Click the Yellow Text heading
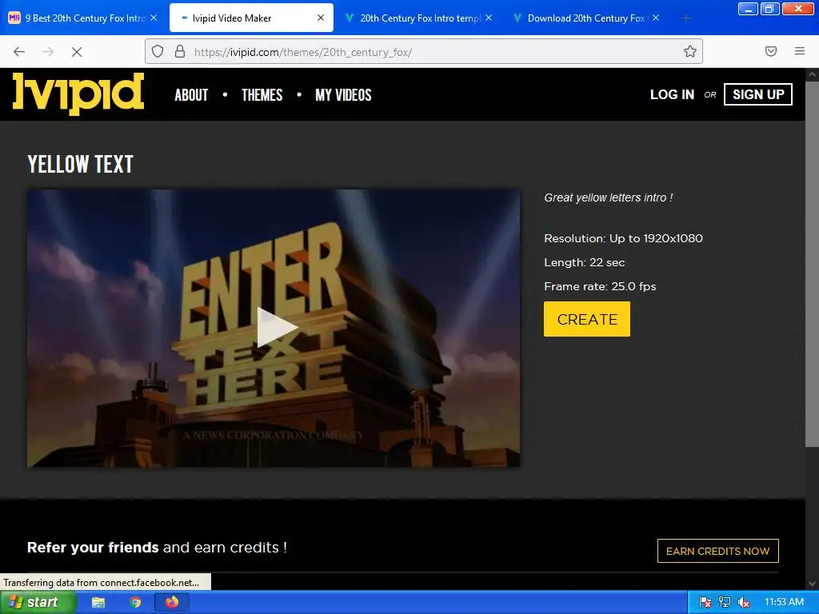Viewport: 819px width, 614px height. click(81, 164)
